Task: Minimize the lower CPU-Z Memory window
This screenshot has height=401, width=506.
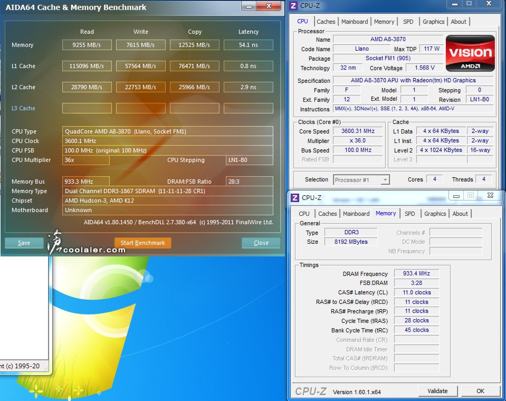Action: click(456, 196)
